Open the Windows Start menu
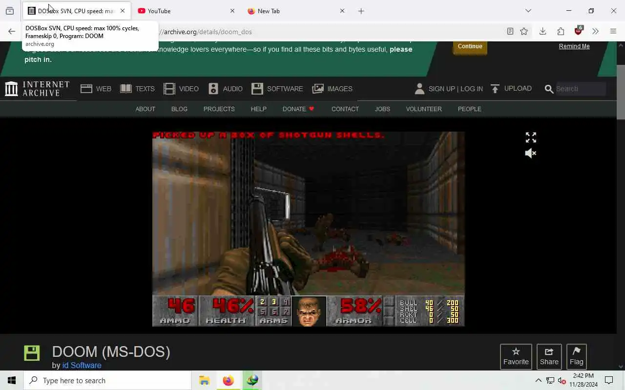 12,380
